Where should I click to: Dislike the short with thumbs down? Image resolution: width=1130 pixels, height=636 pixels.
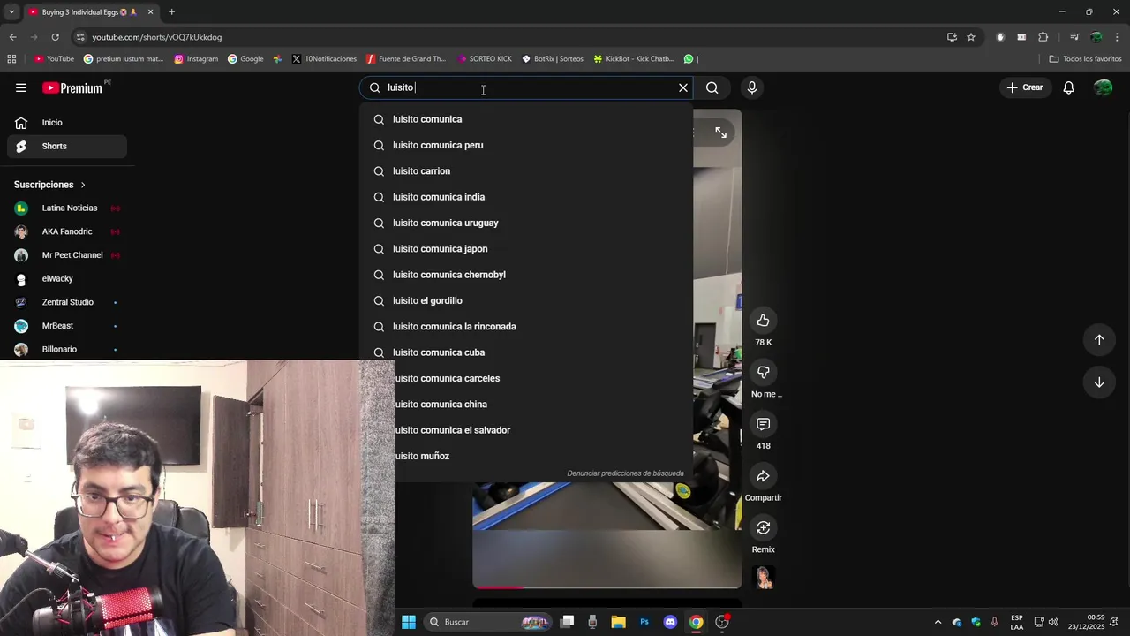coord(763,372)
